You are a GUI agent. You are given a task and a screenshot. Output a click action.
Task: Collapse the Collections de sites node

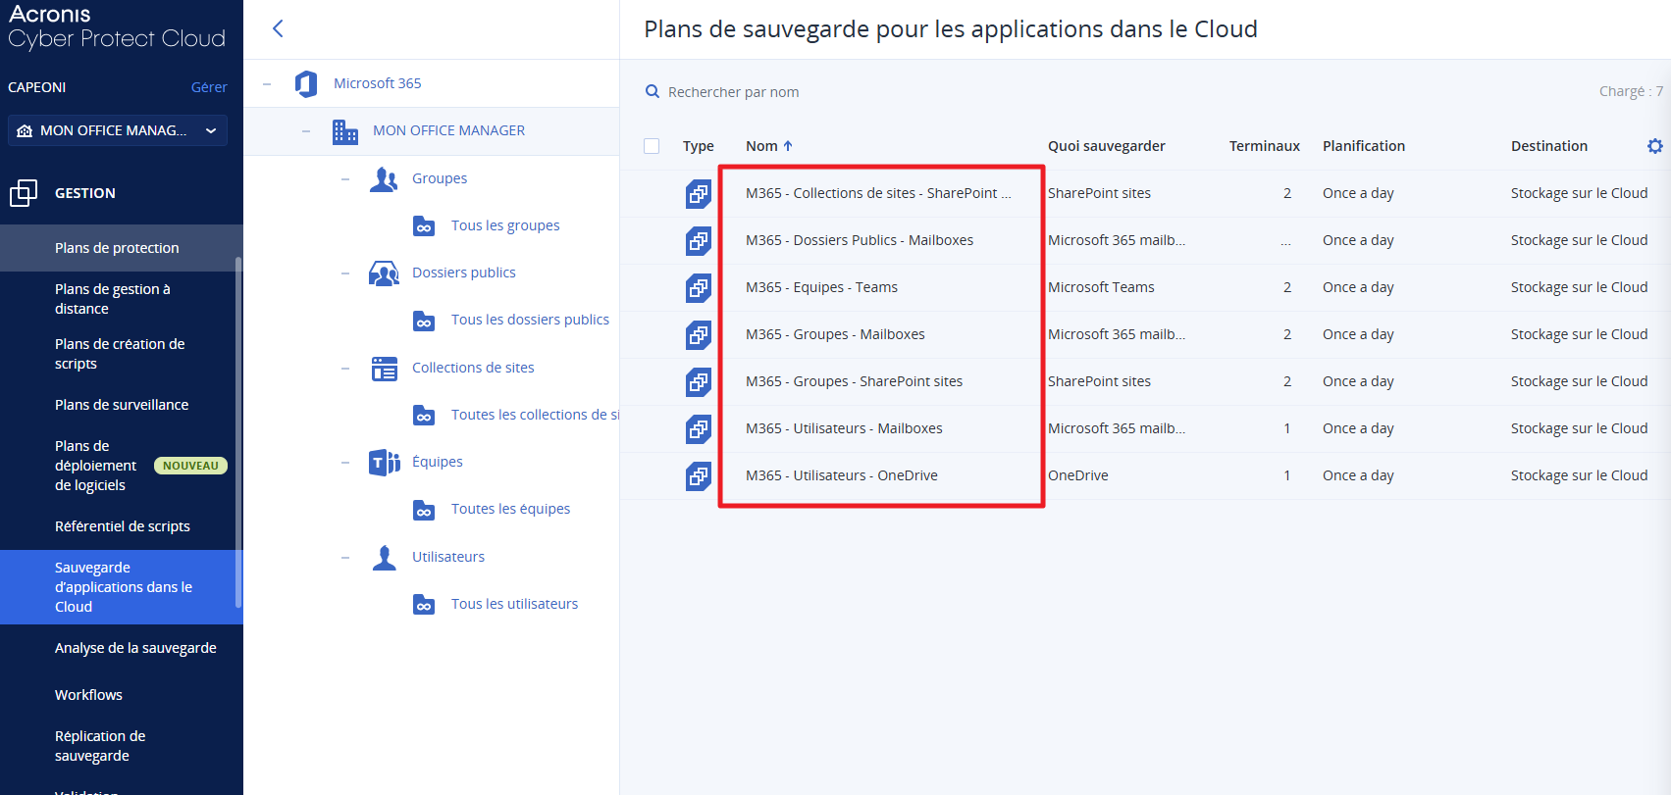tap(345, 369)
